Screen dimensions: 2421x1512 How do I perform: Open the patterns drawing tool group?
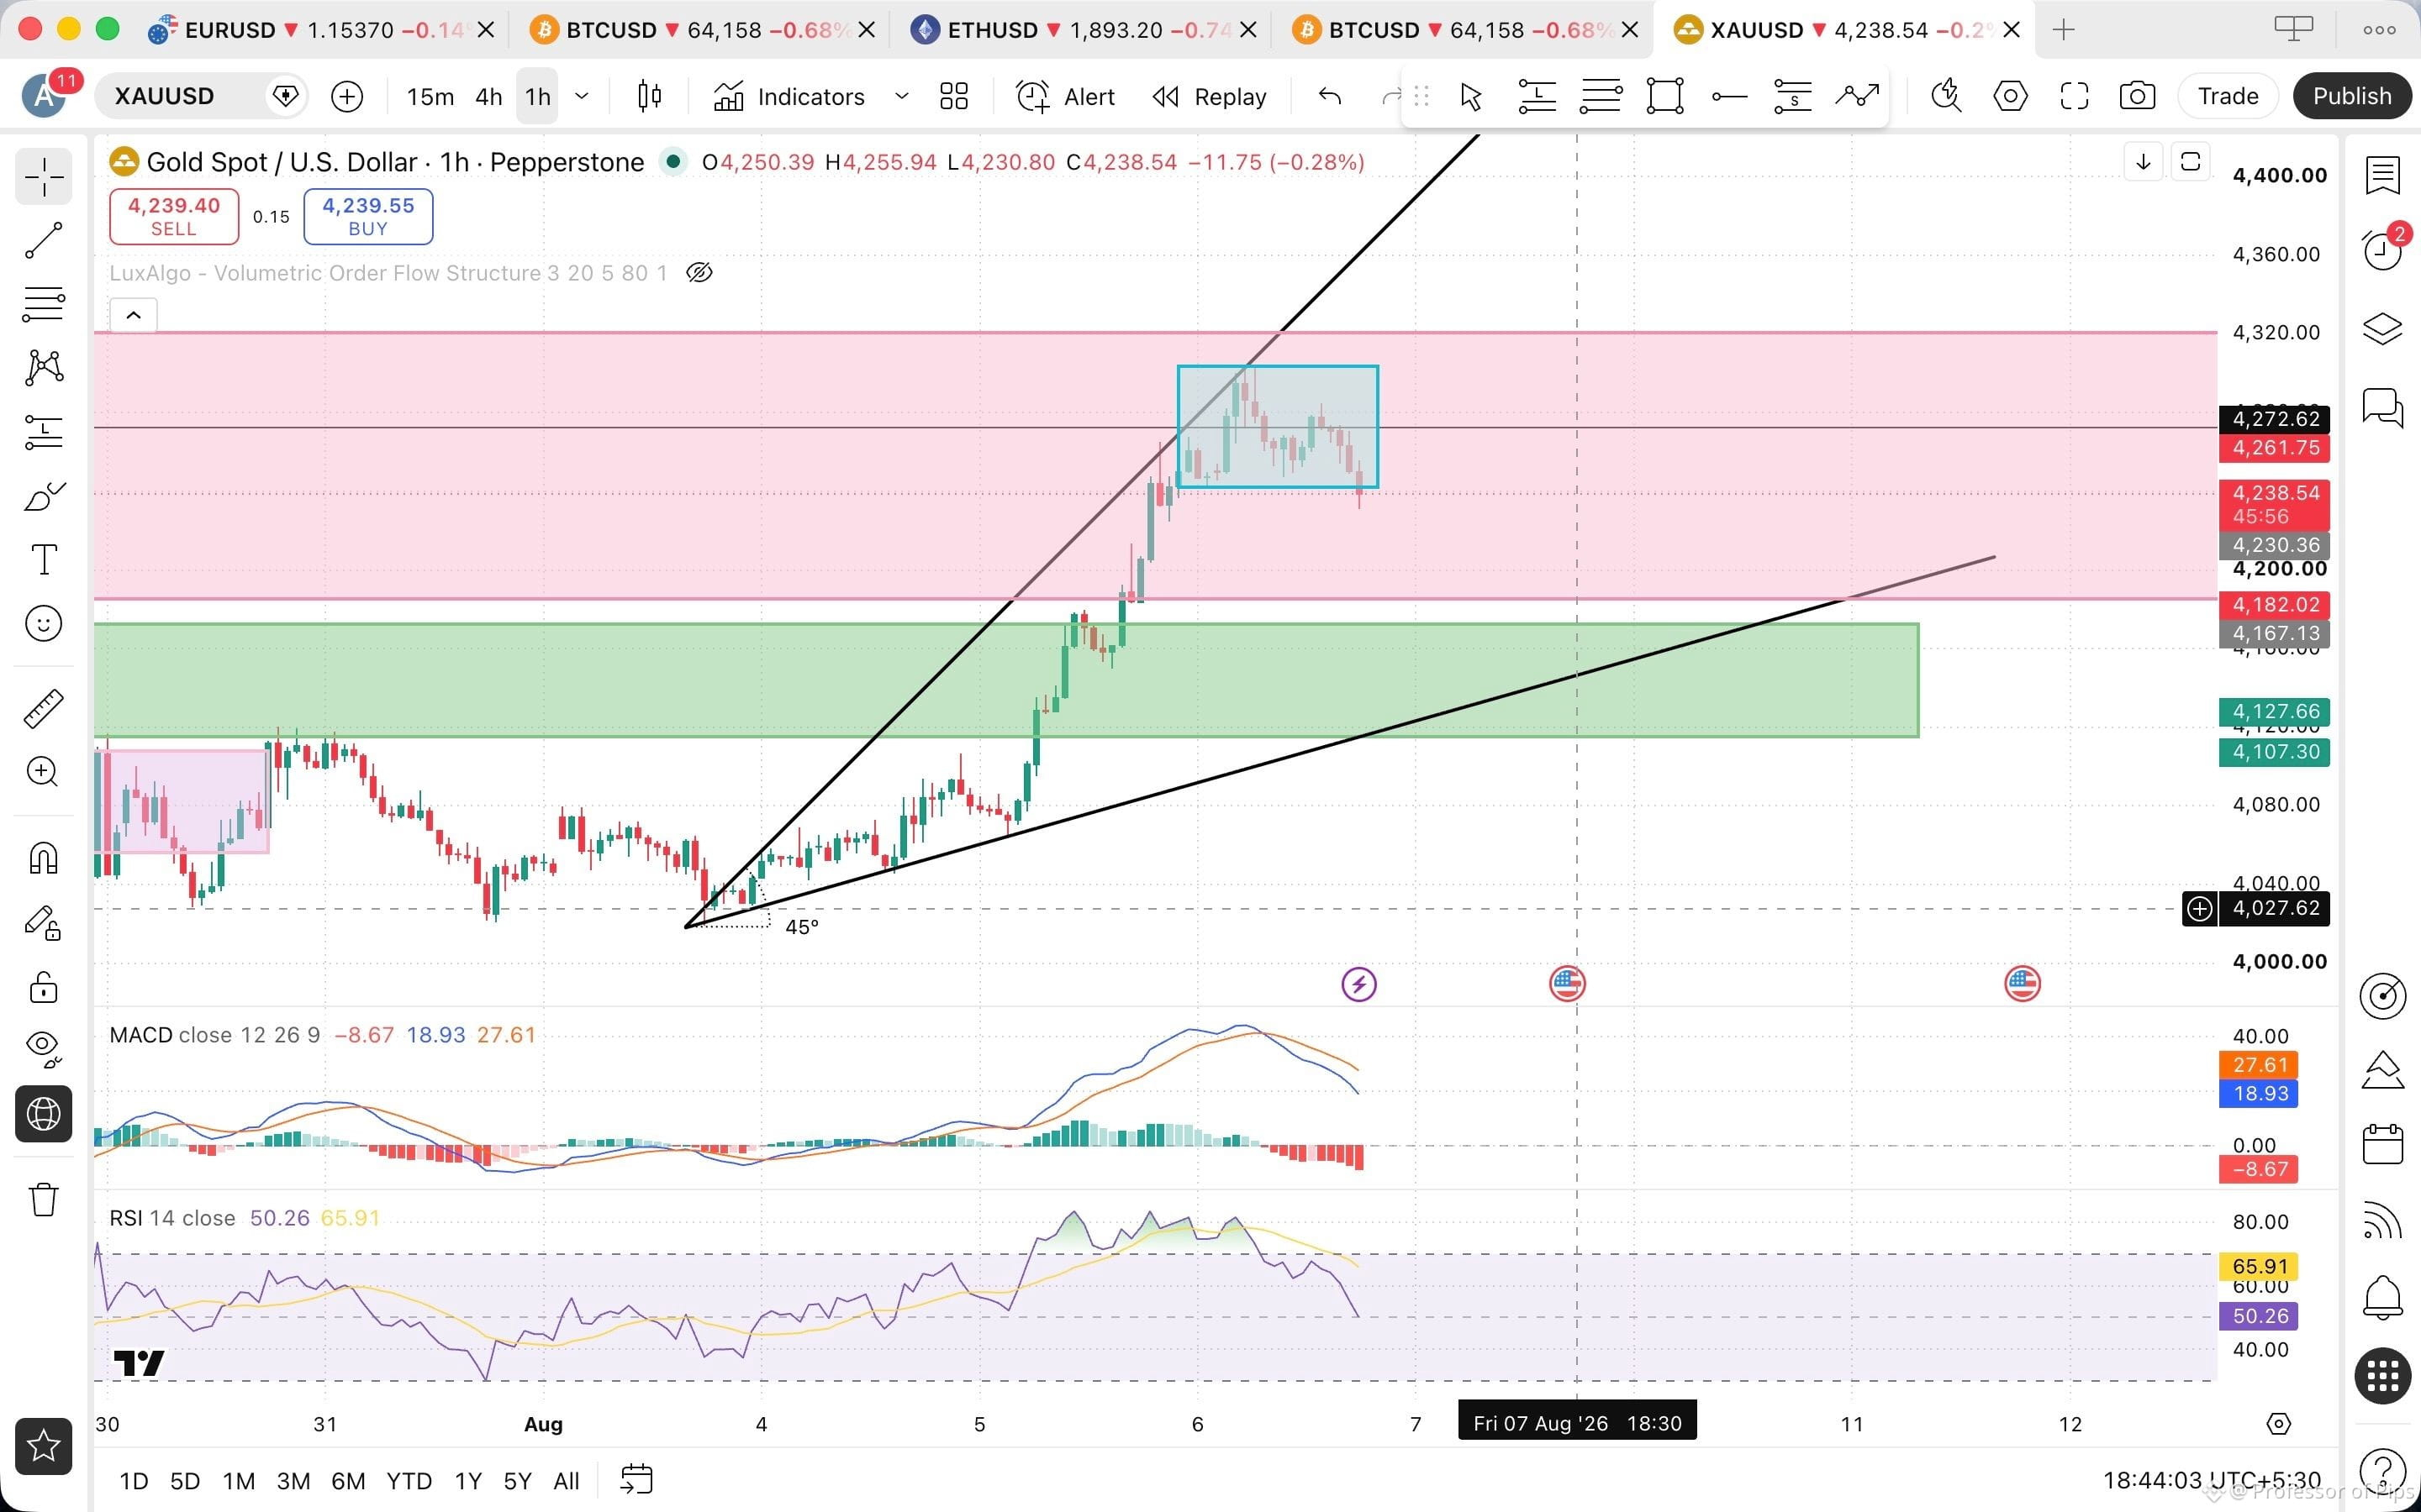tap(44, 368)
